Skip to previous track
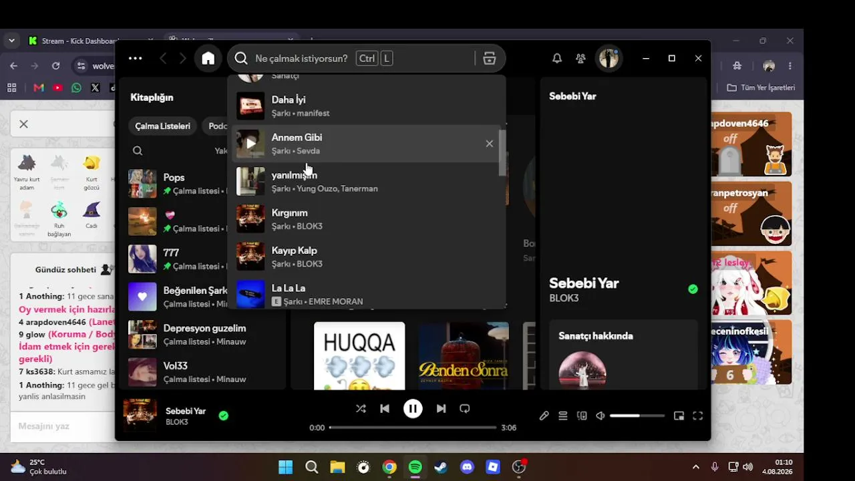 coord(385,409)
